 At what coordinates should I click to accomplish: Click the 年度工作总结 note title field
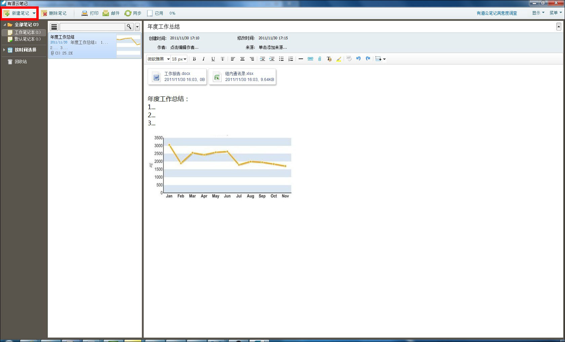350,27
